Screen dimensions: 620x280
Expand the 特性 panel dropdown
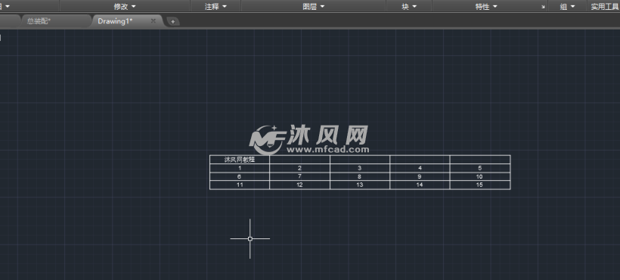(486, 6)
